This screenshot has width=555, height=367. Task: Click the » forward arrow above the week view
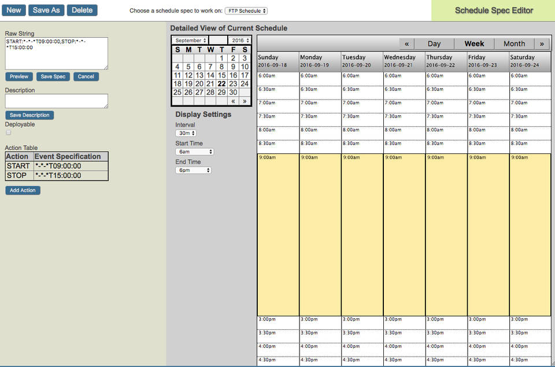coord(542,43)
